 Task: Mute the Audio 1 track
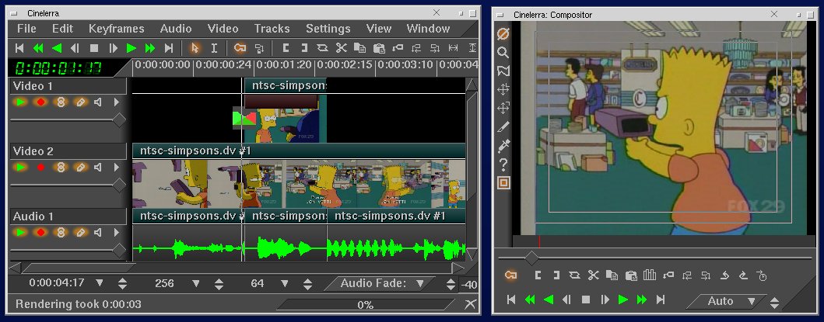[99, 232]
